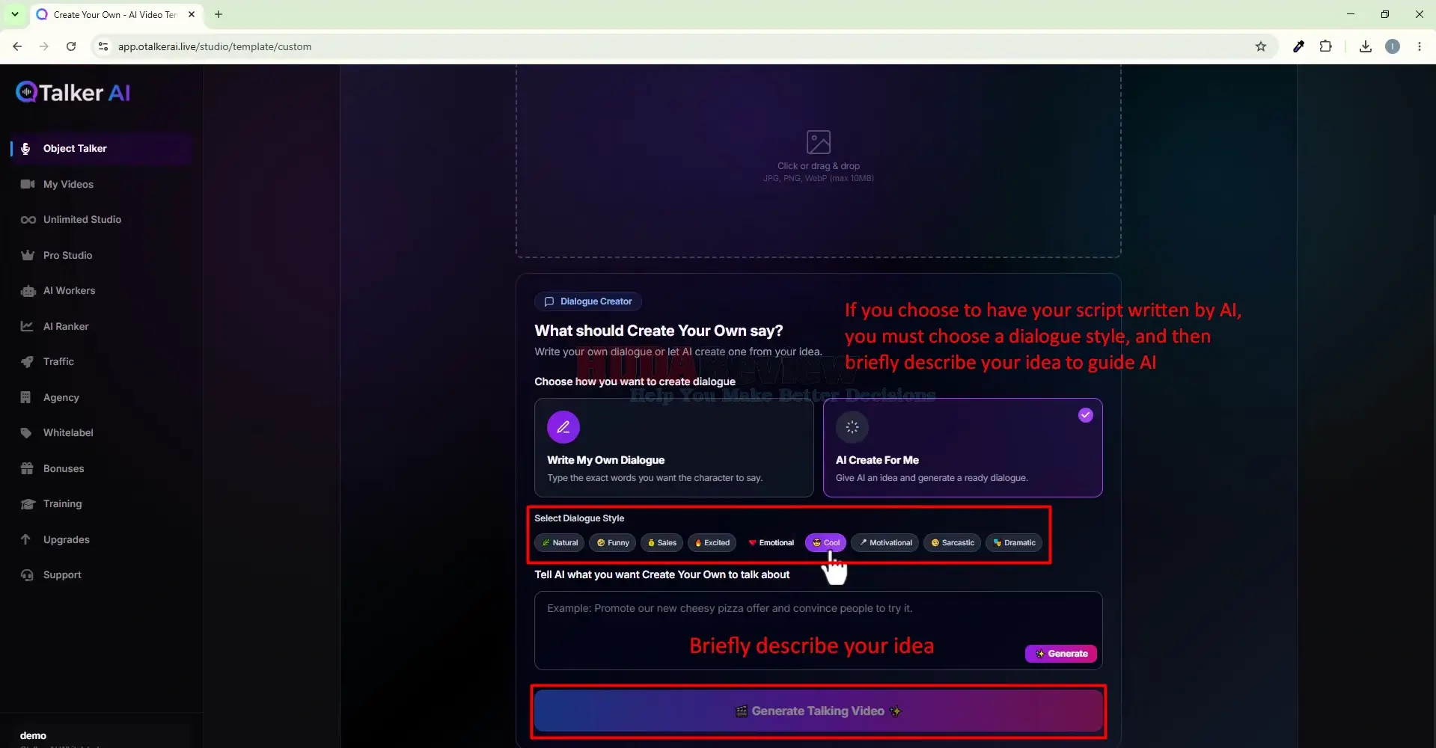Choose the Motivational dialogue style
This screenshot has height=748, width=1436.
coord(885,543)
